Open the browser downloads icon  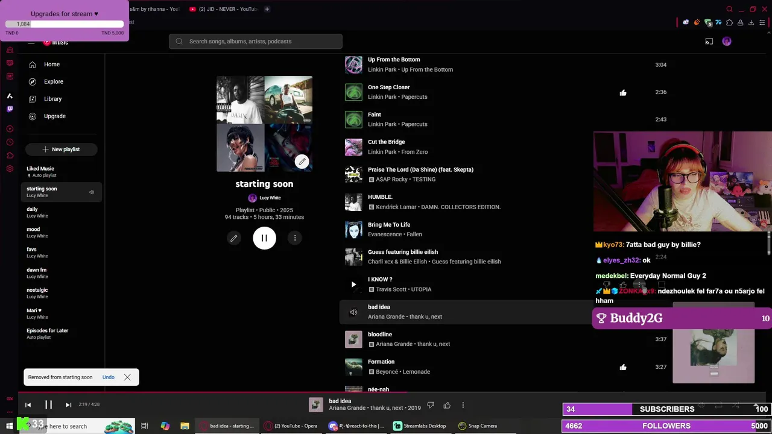[751, 22]
